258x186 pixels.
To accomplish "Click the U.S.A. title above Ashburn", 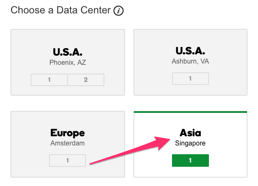I will point(190,51).
